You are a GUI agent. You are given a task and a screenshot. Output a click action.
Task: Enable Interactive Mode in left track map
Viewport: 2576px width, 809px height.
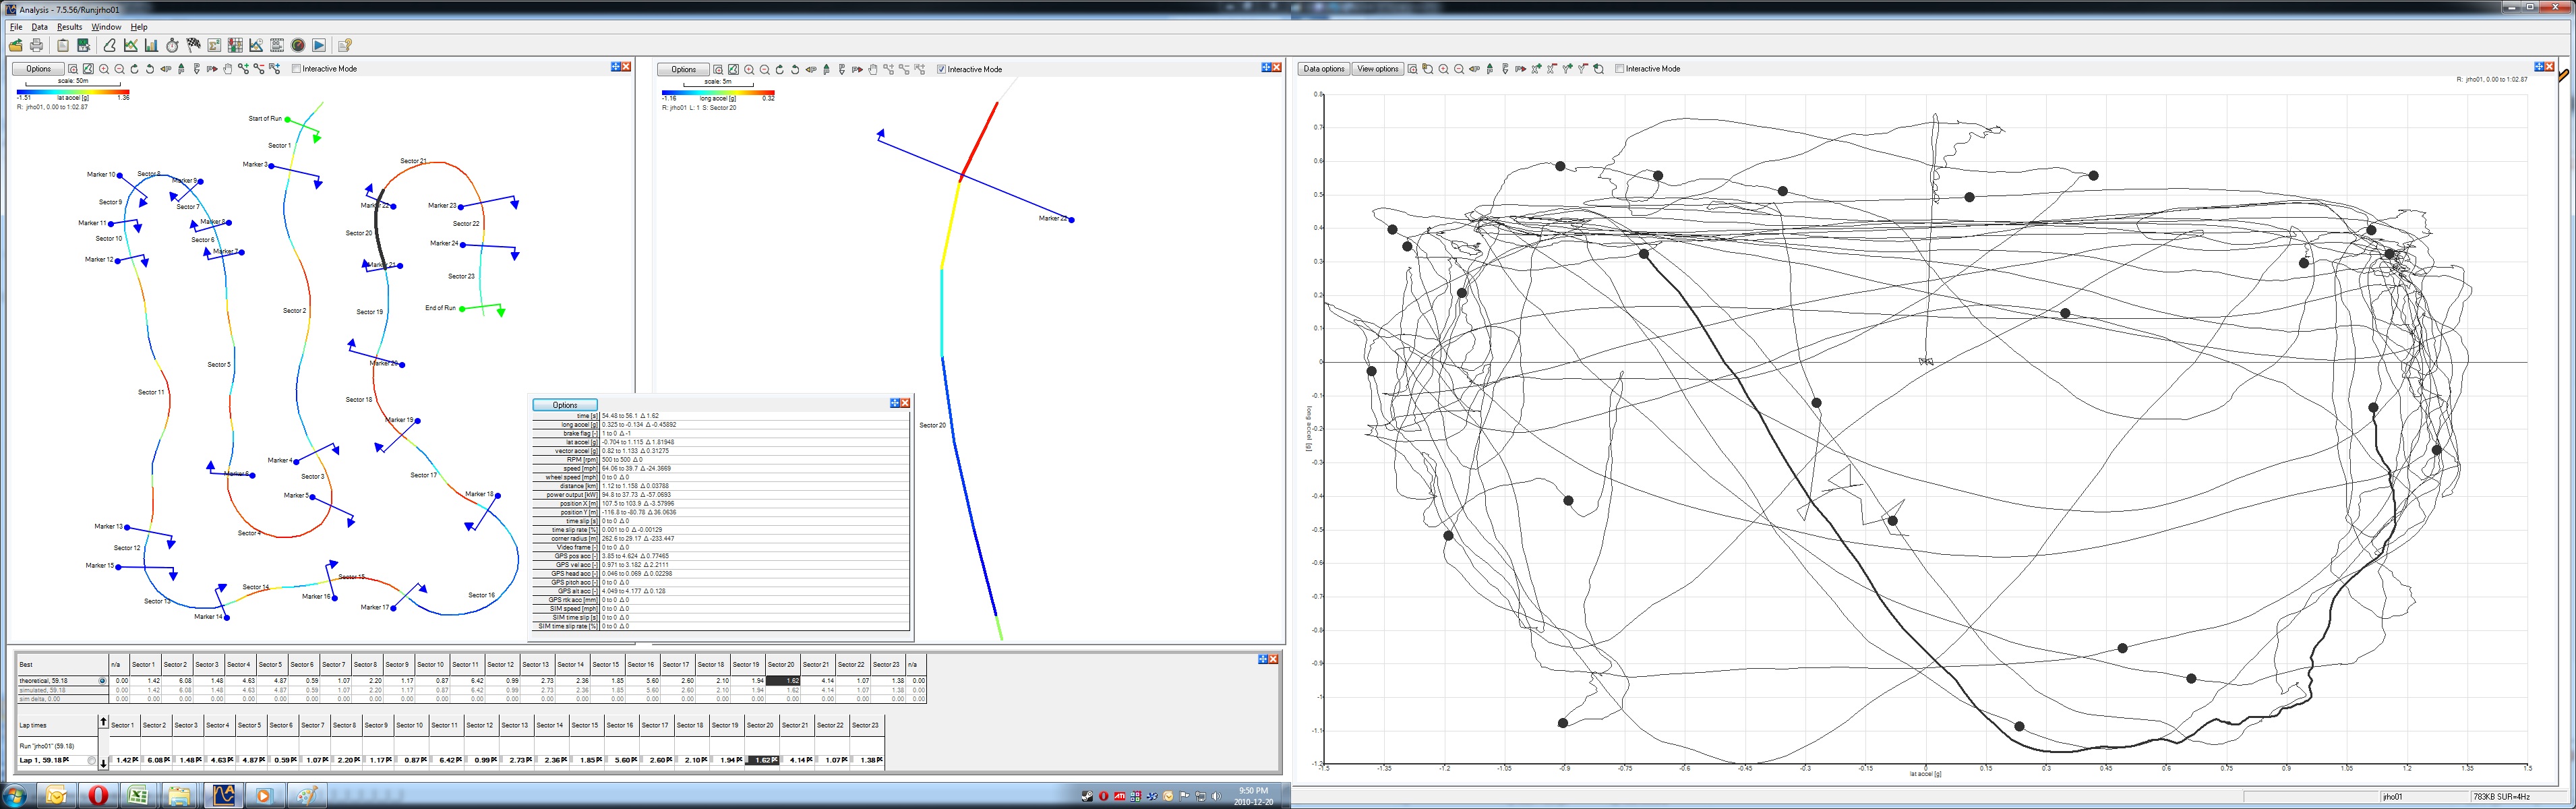296,69
